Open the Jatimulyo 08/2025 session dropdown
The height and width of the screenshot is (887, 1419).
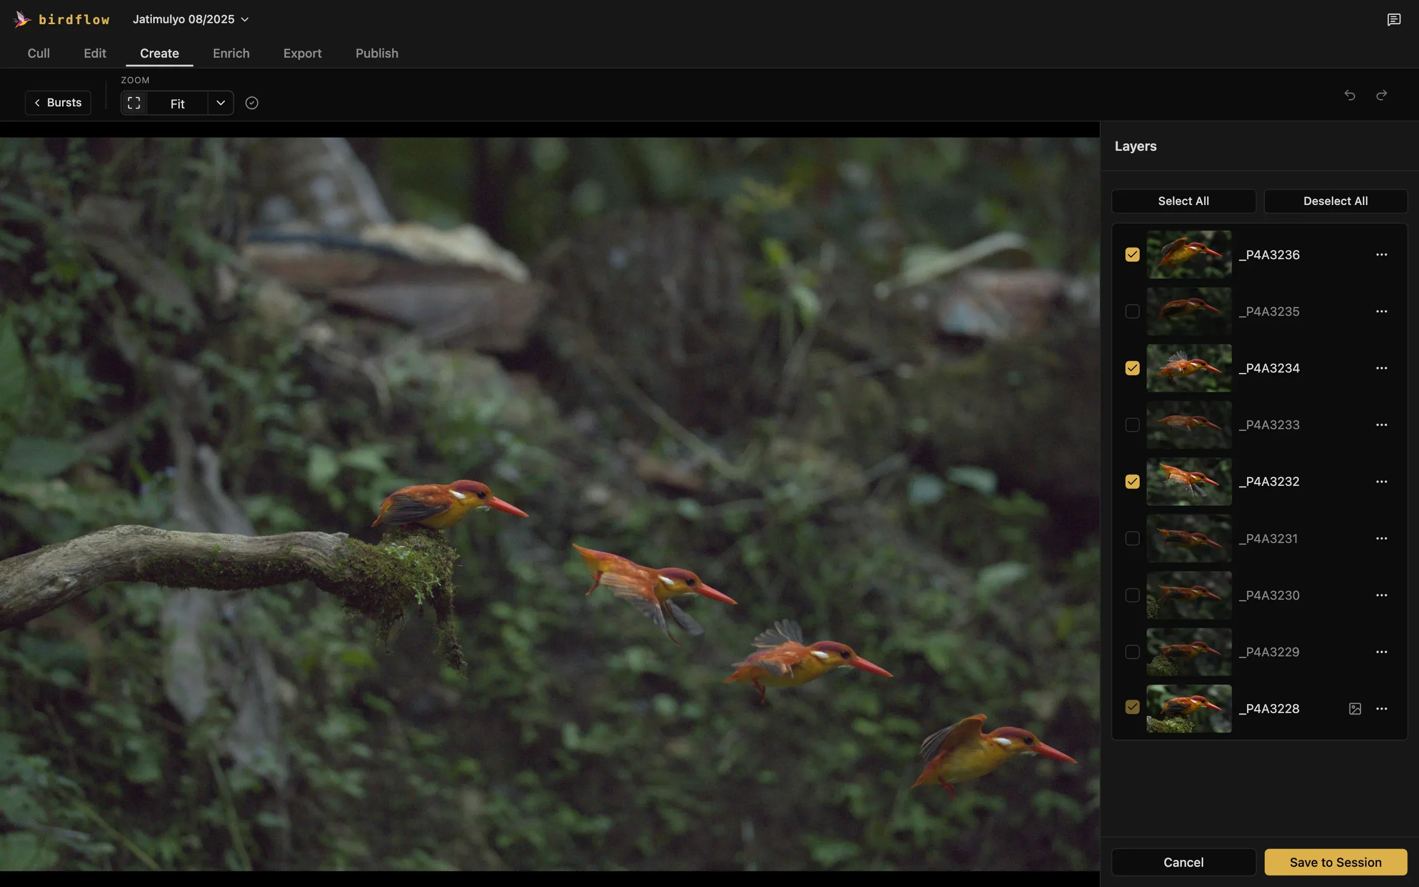[x=191, y=19]
